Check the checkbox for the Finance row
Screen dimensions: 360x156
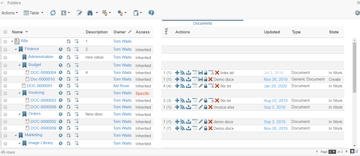coord(5,50)
